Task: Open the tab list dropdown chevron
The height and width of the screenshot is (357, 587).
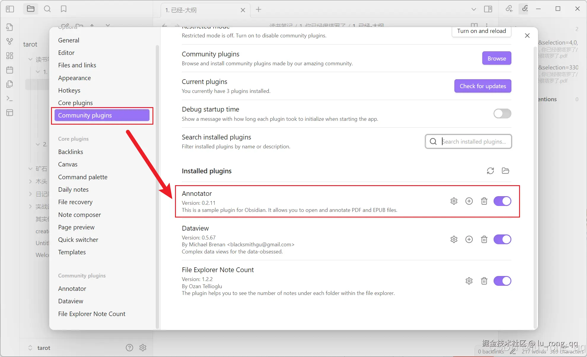Action: 474,9
